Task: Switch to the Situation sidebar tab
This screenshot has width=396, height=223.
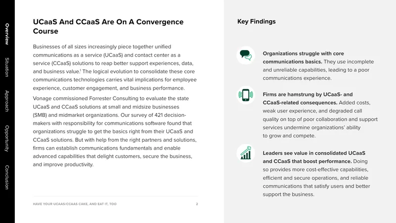Action: 7,67
